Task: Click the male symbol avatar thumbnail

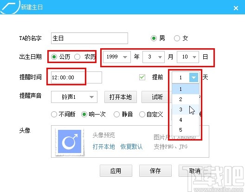Action: coord(70,141)
